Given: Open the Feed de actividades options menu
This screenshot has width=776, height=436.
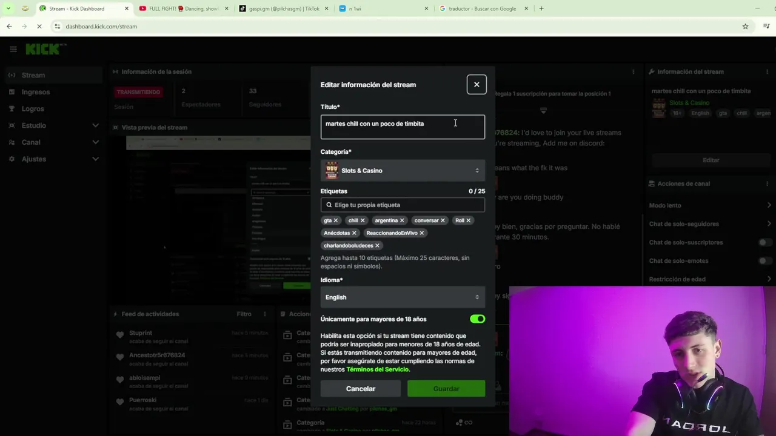Looking at the screenshot, I should tap(264, 314).
